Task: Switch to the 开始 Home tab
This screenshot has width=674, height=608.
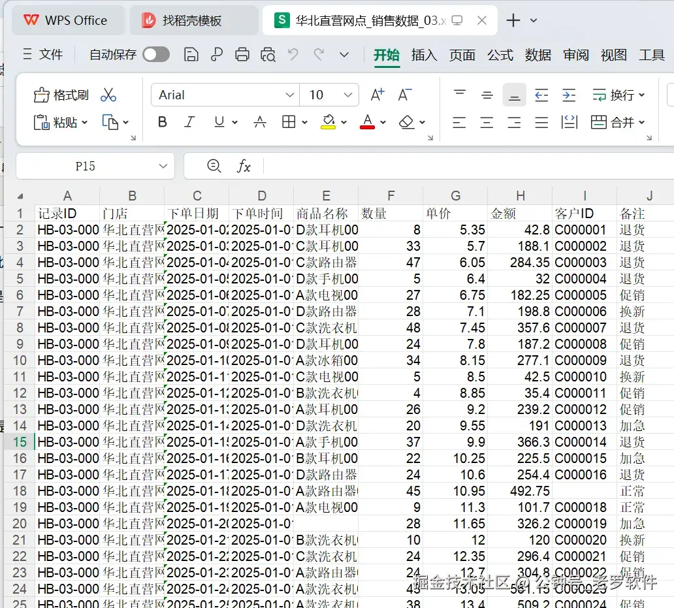Action: pos(387,55)
